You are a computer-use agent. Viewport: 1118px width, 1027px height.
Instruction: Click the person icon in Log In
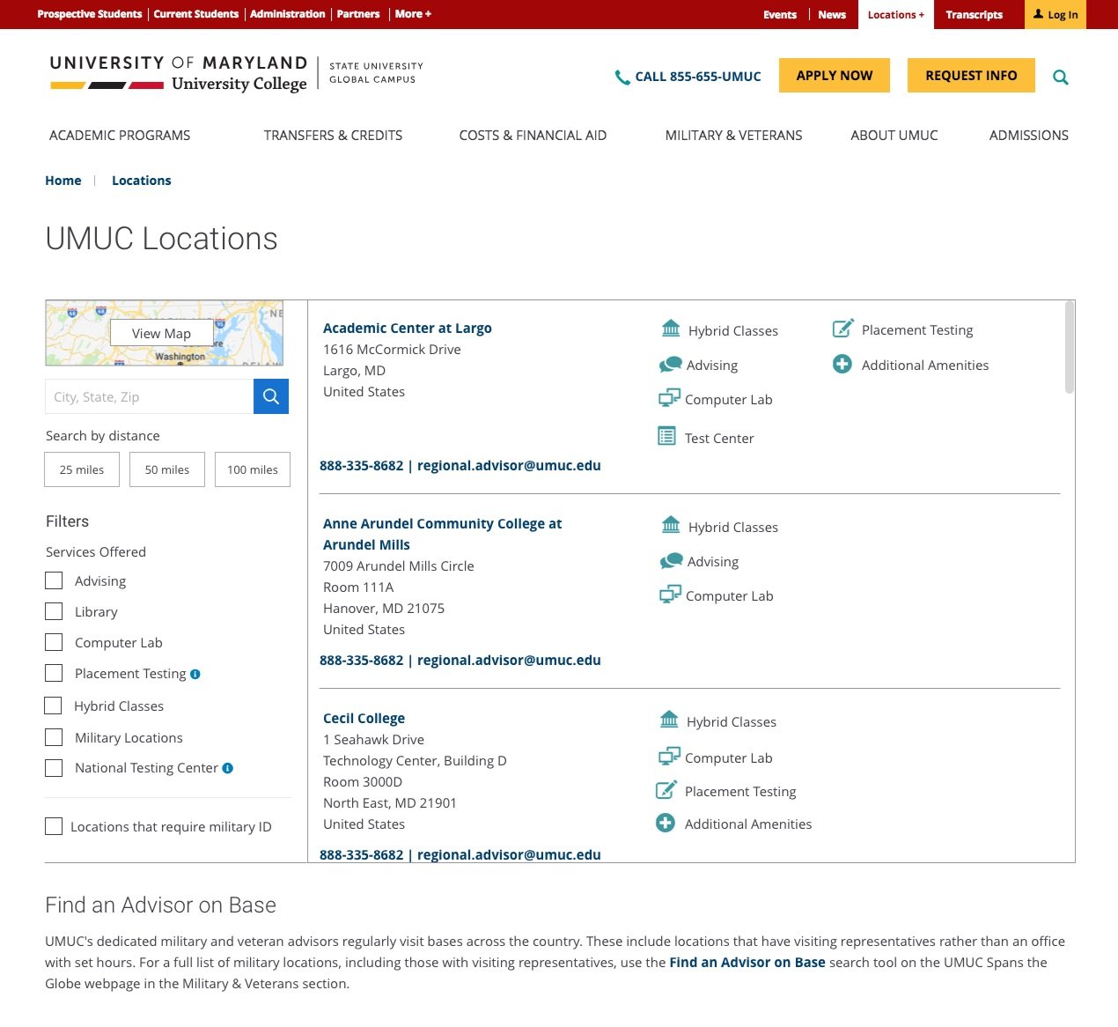coord(1038,14)
